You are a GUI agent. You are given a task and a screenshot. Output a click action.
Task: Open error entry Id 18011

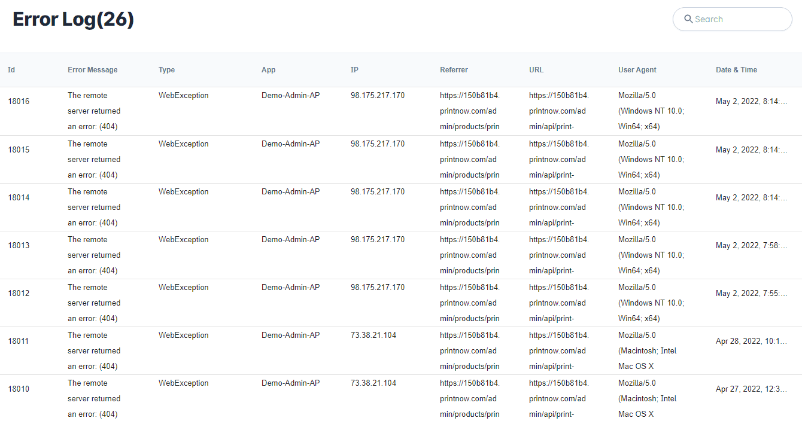click(19, 341)
